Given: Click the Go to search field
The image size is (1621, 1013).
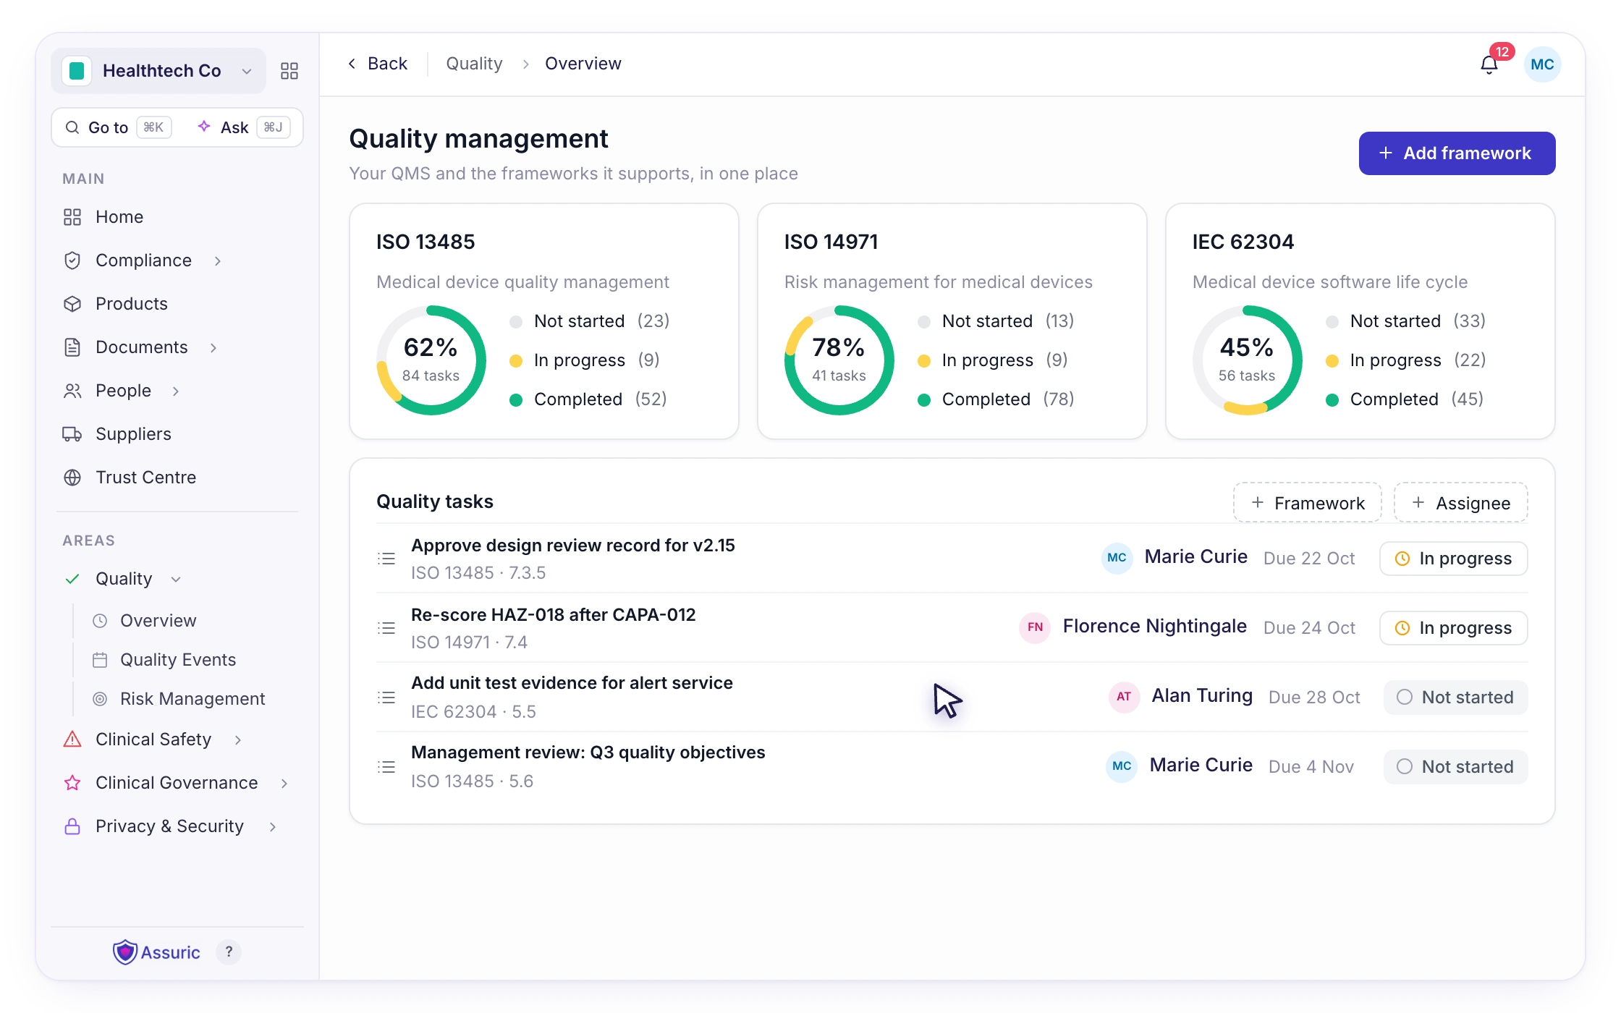Looking at the screenshot, I should click(119, 127).
